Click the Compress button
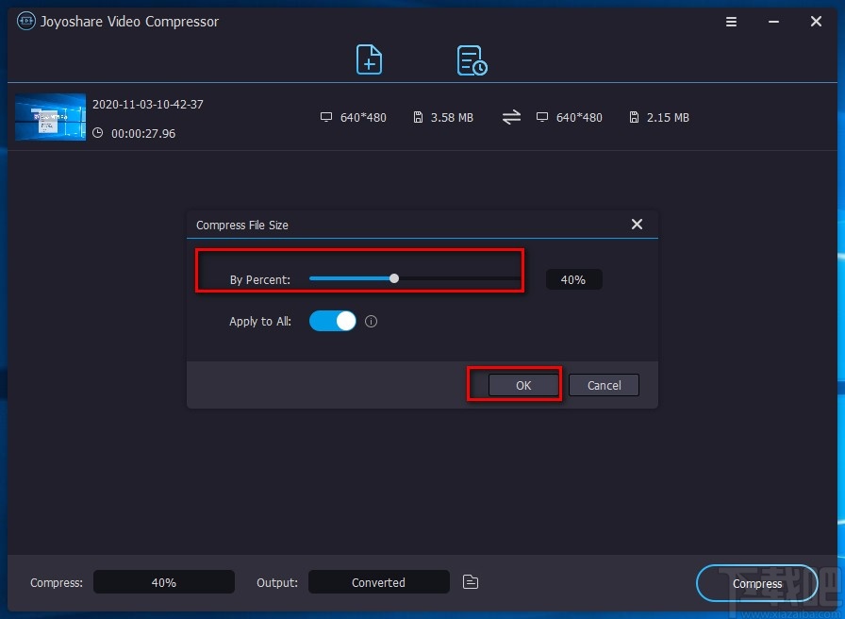Viewport: 845px width, 619px height. click(757, 583)
